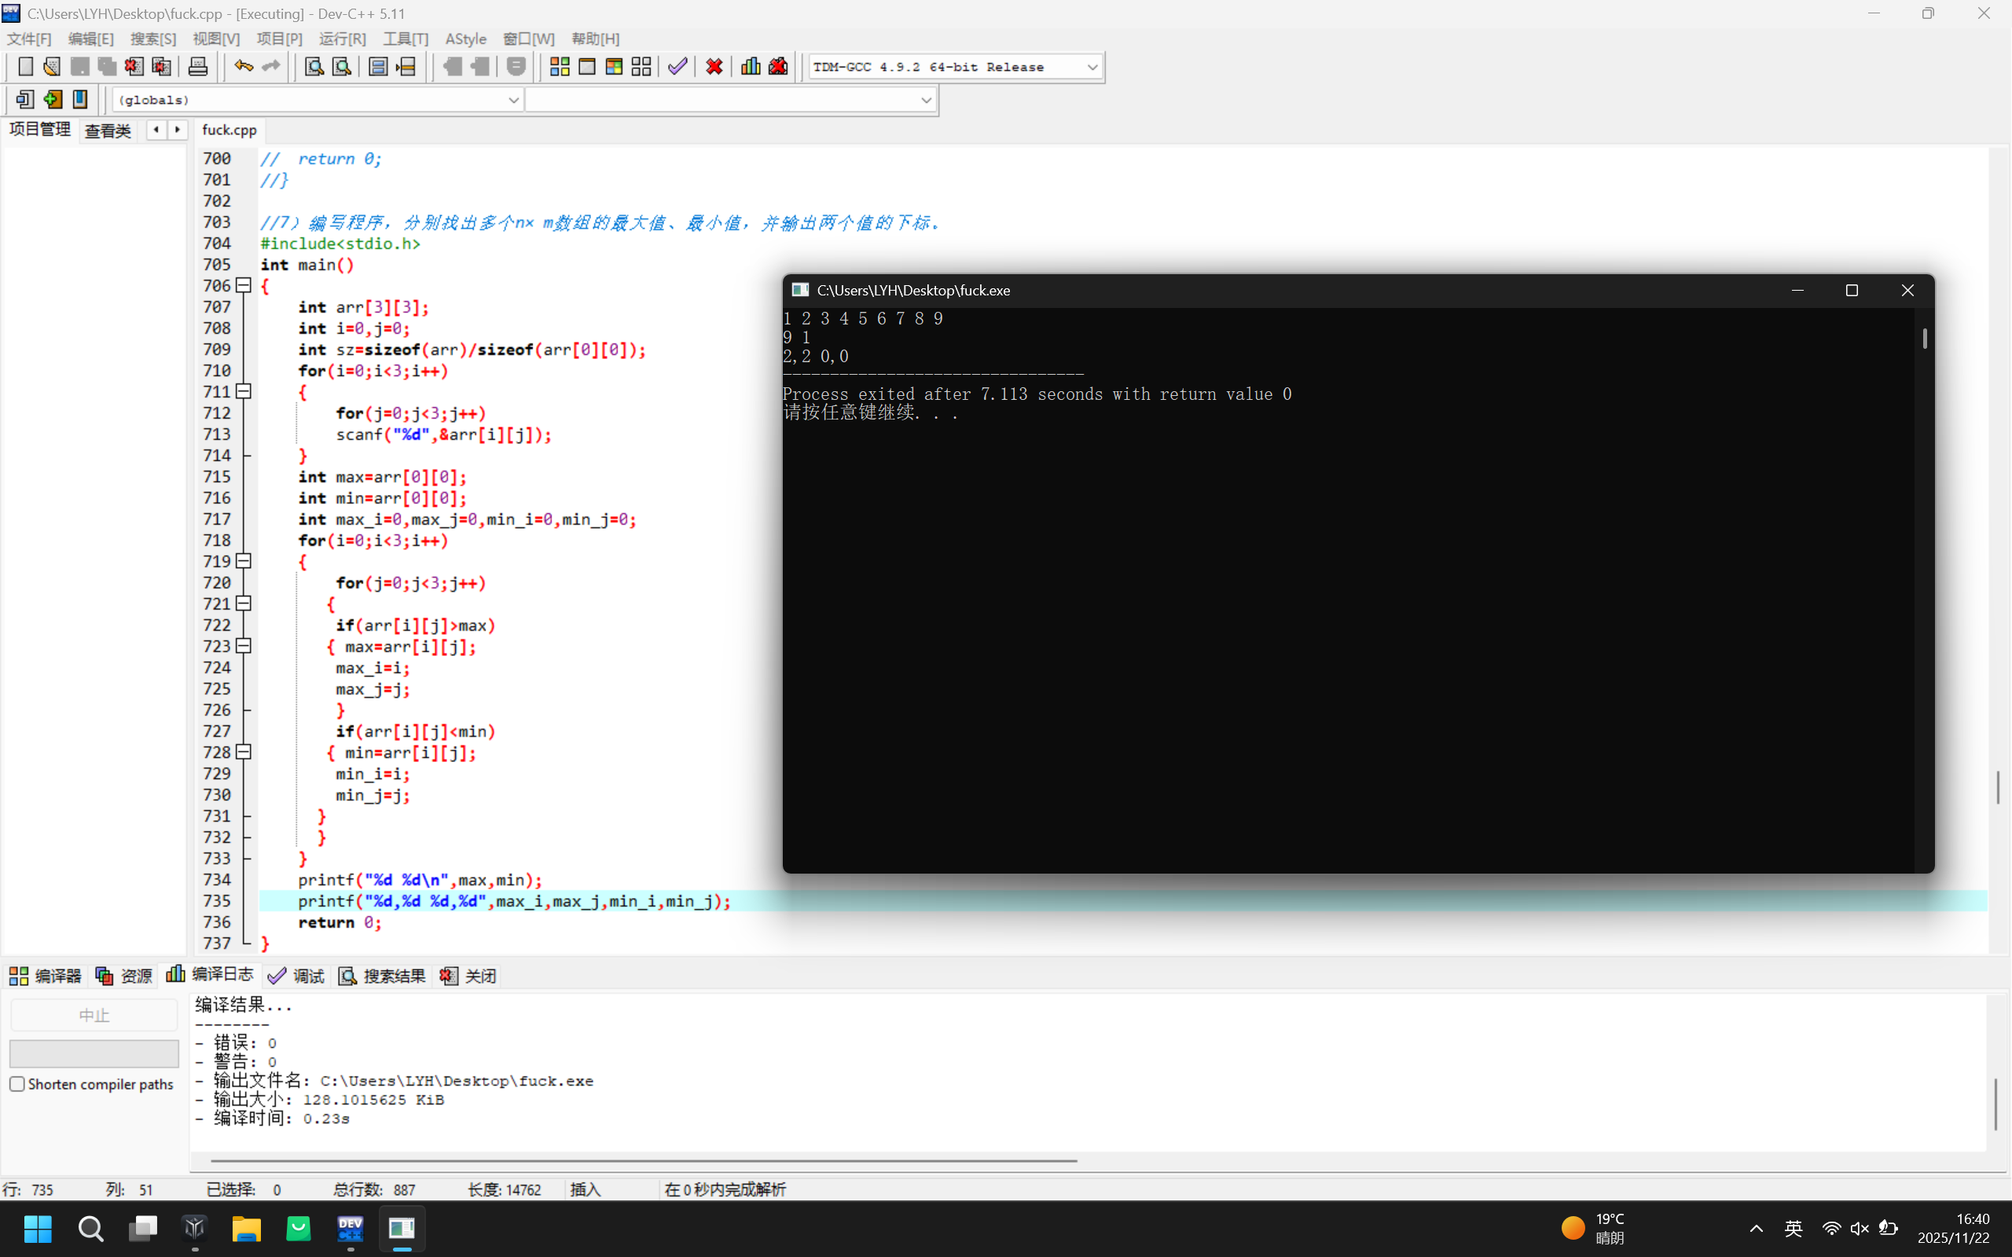2012x1257 pixels.
Task: Select the 查看类 side panel tab
Action: tap(108, 130)
